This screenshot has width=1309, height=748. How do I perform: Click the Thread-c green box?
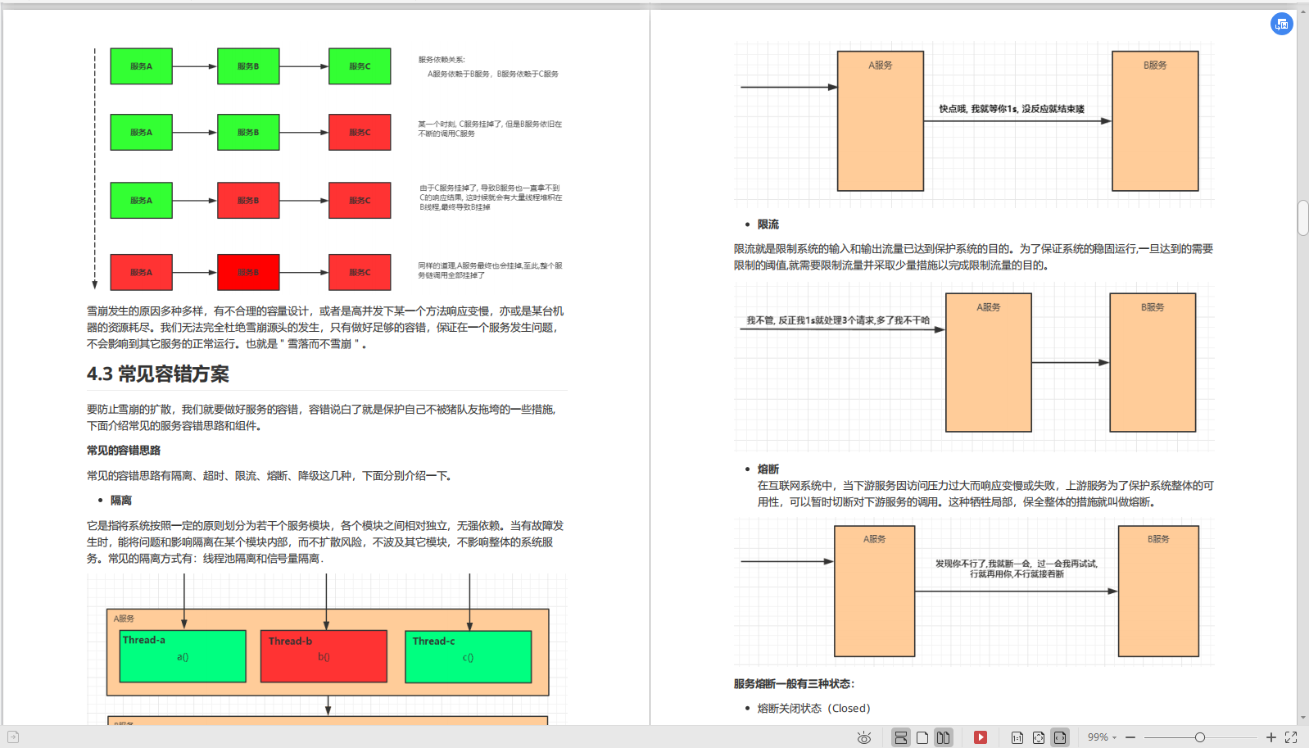468,656
